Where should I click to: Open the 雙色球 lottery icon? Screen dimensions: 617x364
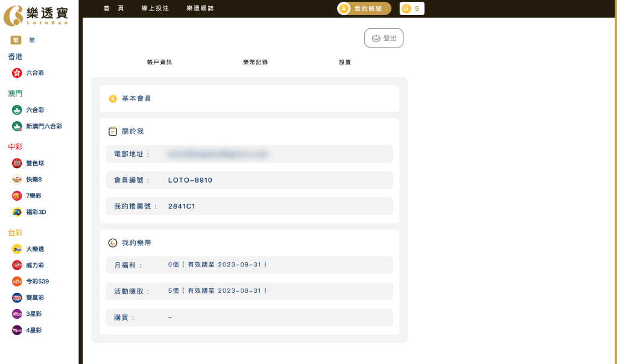tap(17, 163)
